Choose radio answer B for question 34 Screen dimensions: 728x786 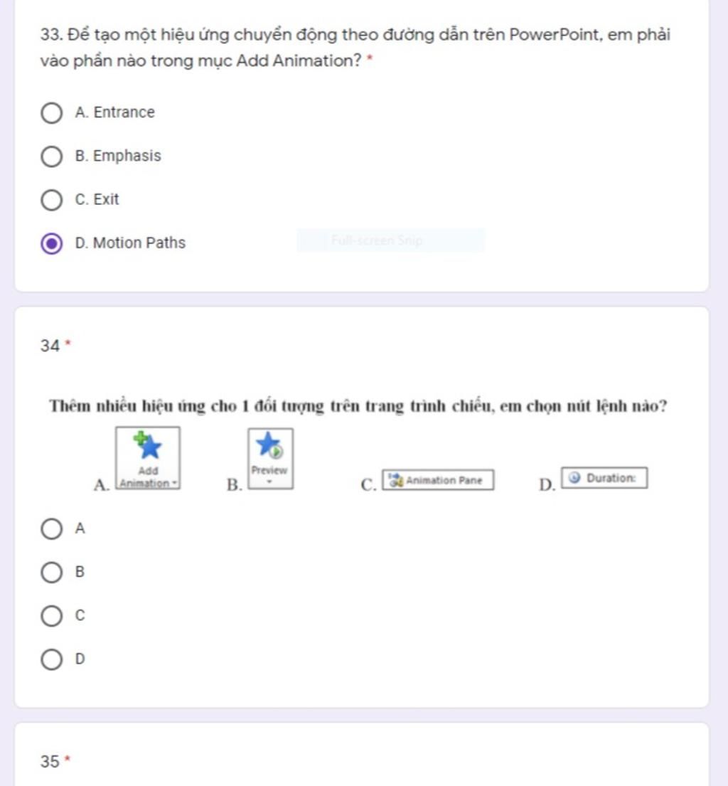(52, 573)
